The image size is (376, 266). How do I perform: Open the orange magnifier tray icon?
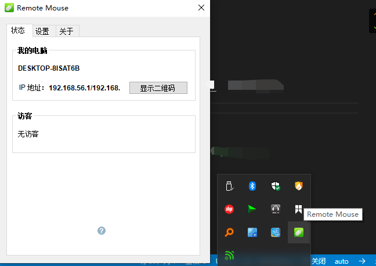(x=229, y=232)
